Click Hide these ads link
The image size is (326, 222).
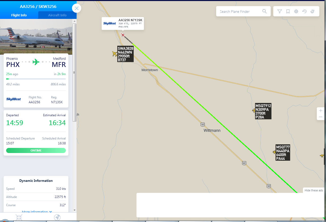pyautogui.click(x=314, y=190)
